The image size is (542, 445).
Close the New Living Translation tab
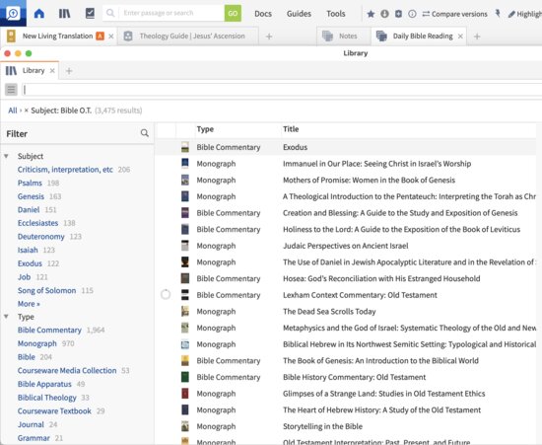111,36
